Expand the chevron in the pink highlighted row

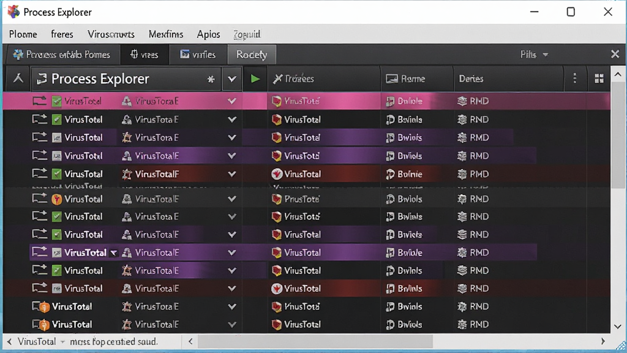(x=231, y=101)
